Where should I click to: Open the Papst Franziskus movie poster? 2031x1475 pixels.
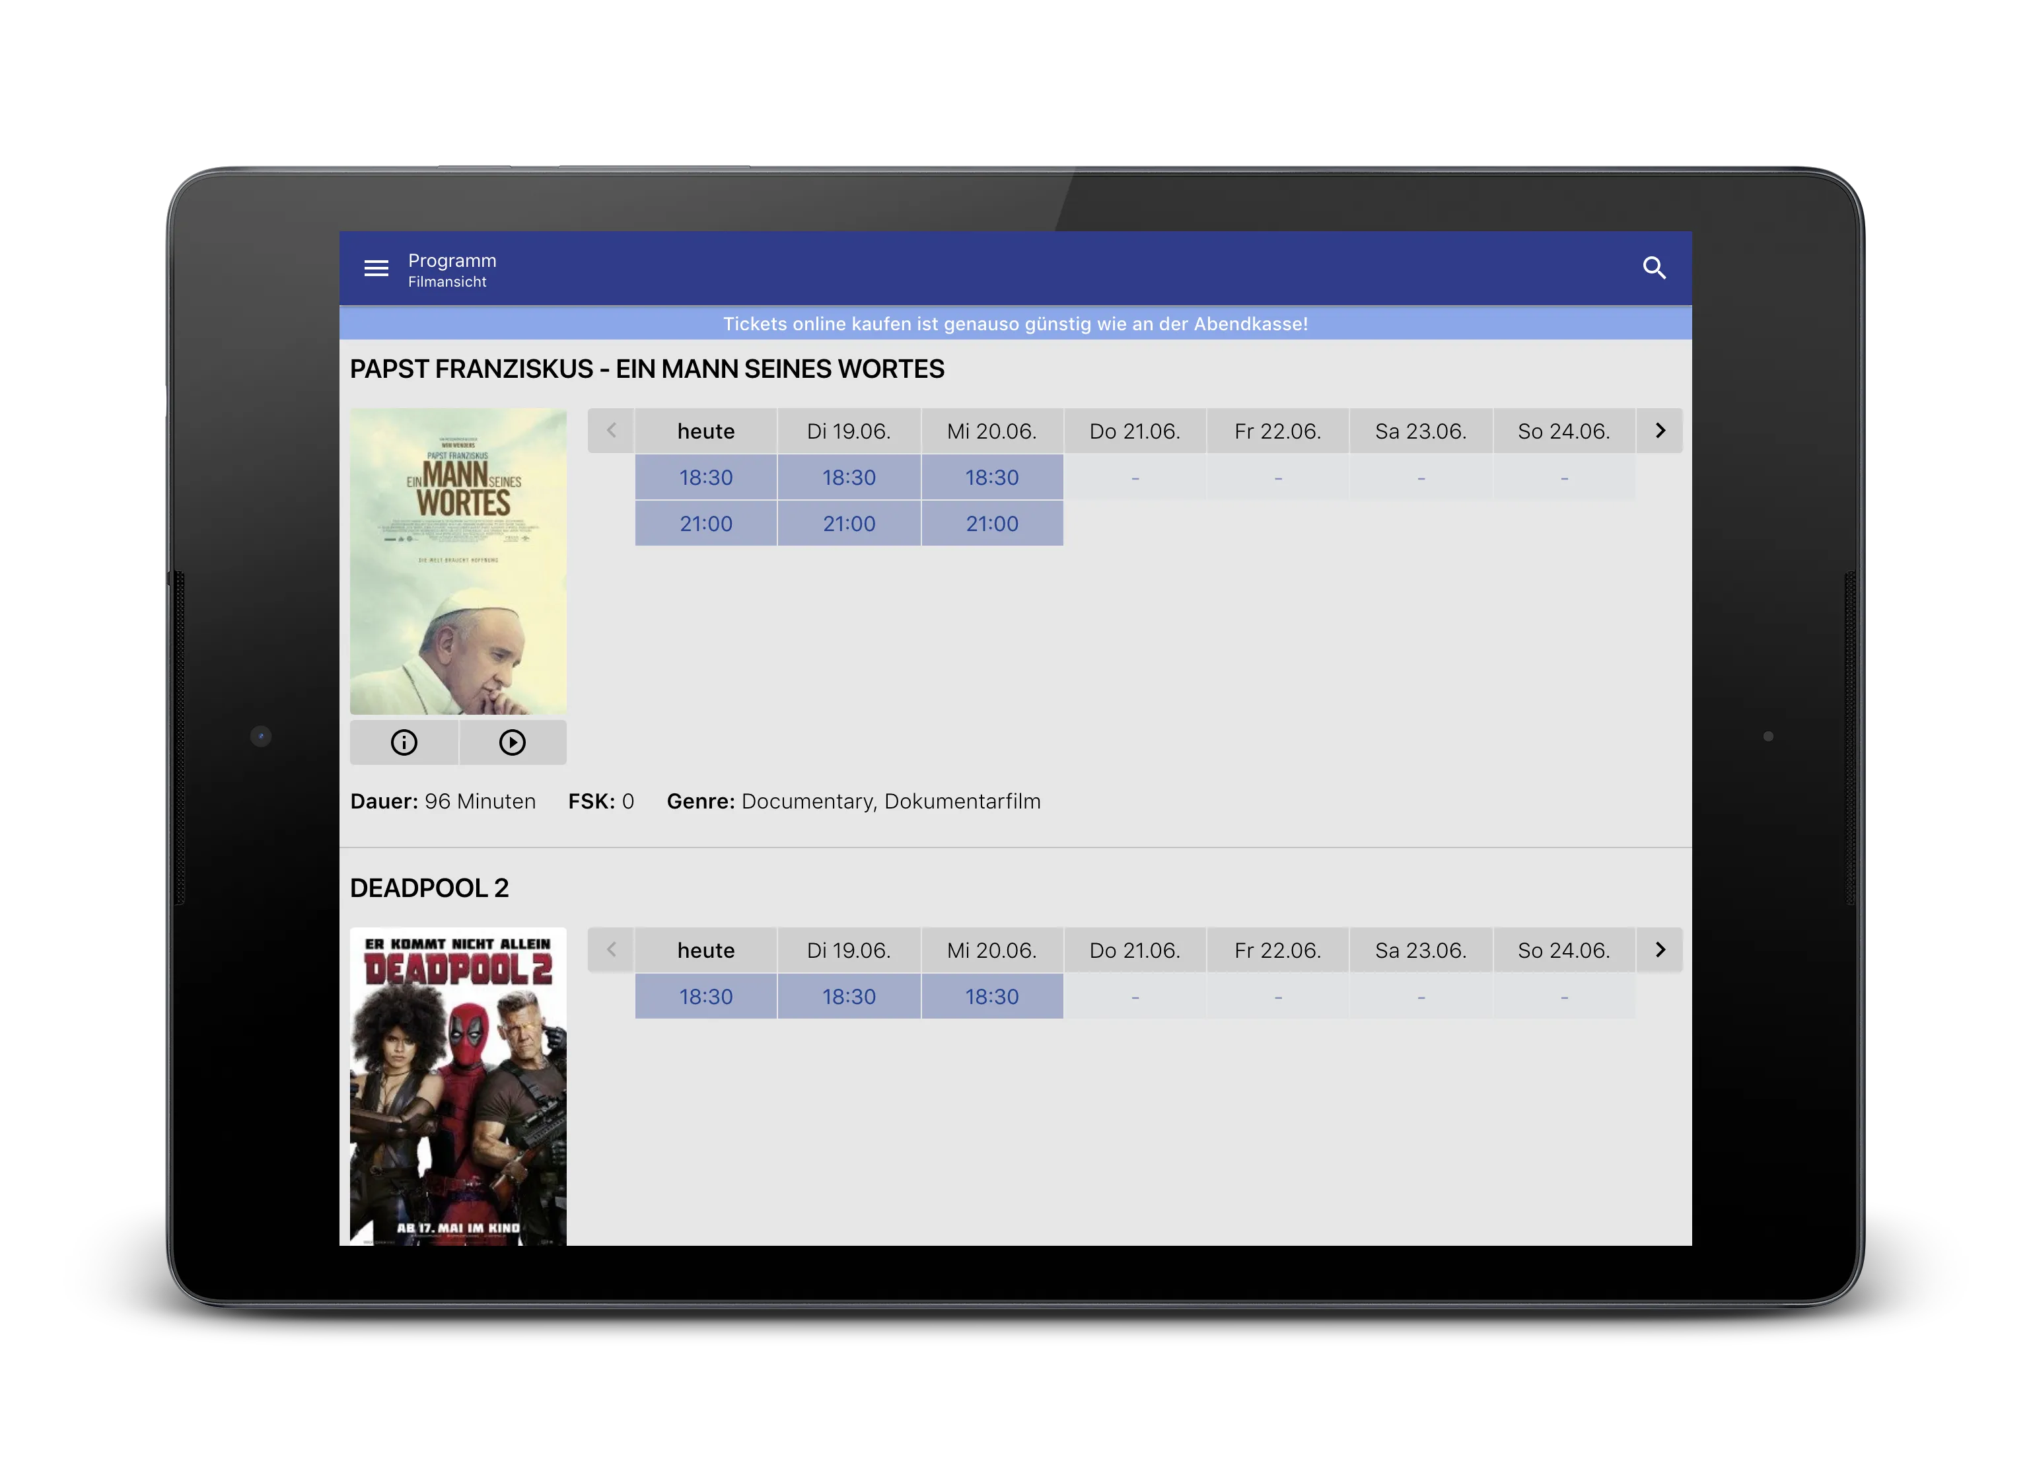tap(458, 561)
